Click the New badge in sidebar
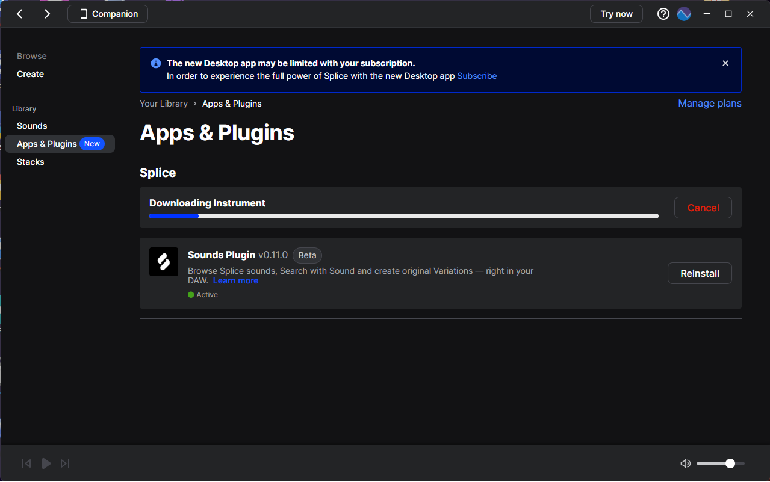This screenshot has height=482, width=770. pos(92,144)
